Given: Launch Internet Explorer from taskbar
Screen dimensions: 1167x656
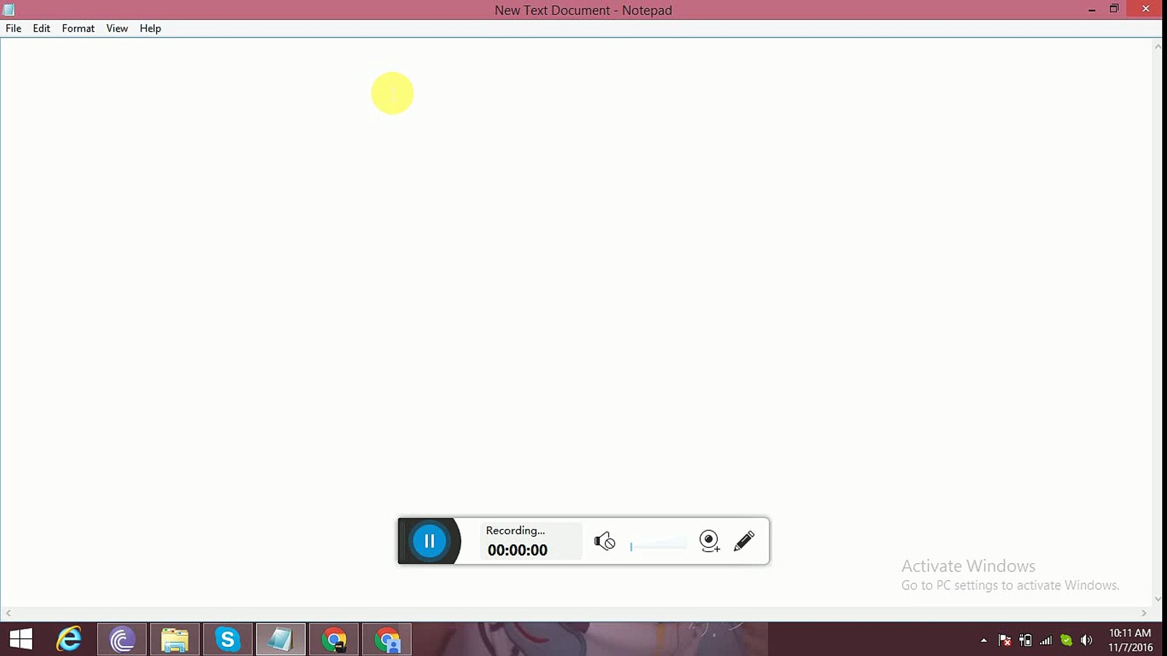Looking at the screenshot, I should point(69,640).
